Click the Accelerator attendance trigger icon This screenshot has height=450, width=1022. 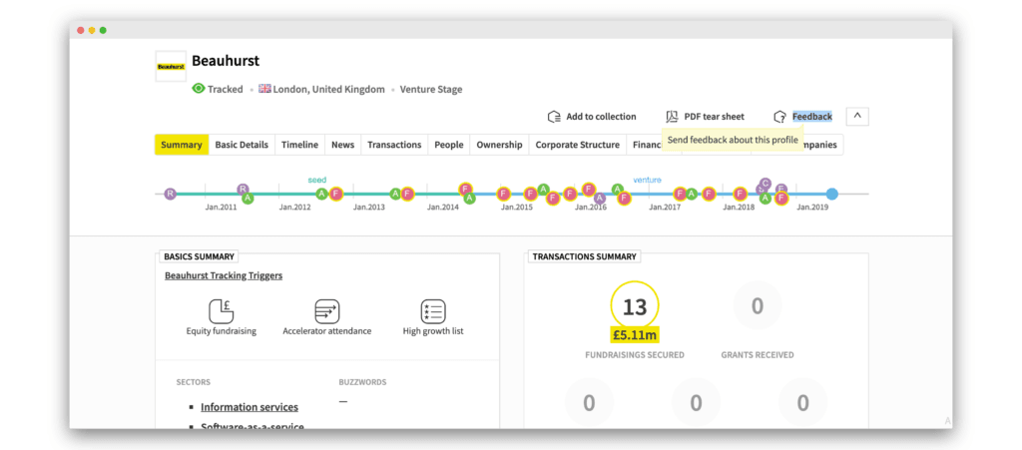(x=326, y=311)
